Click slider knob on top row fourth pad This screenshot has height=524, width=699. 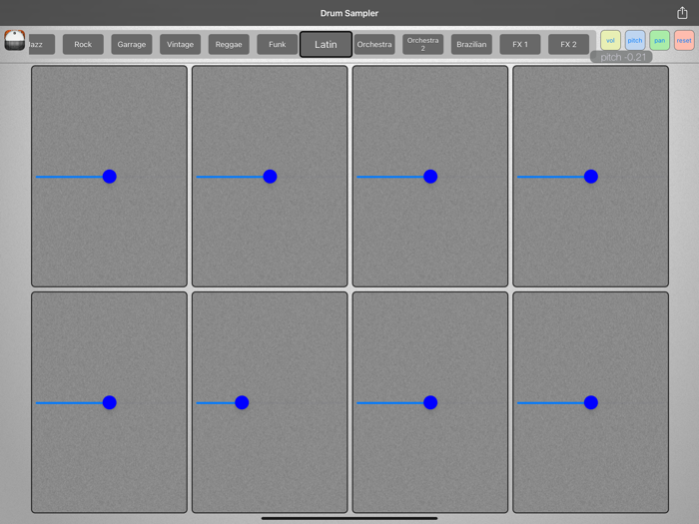(x=591, y=177)
